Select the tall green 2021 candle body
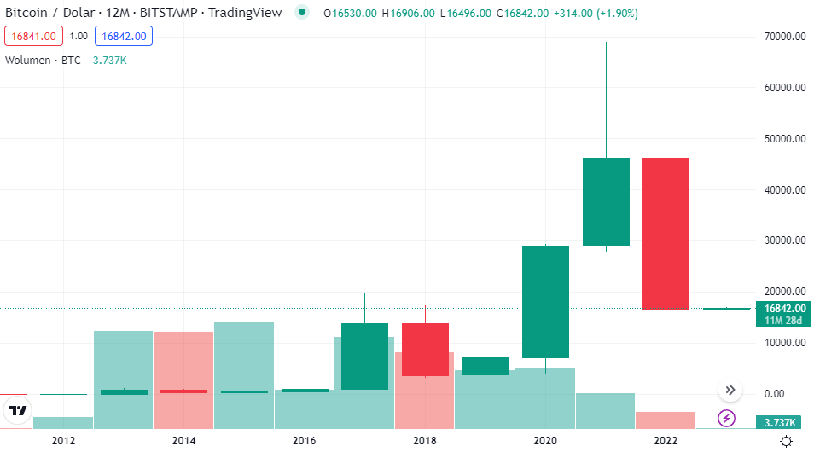This screenshot has width=814, height=452. click(x=606, y=202)
